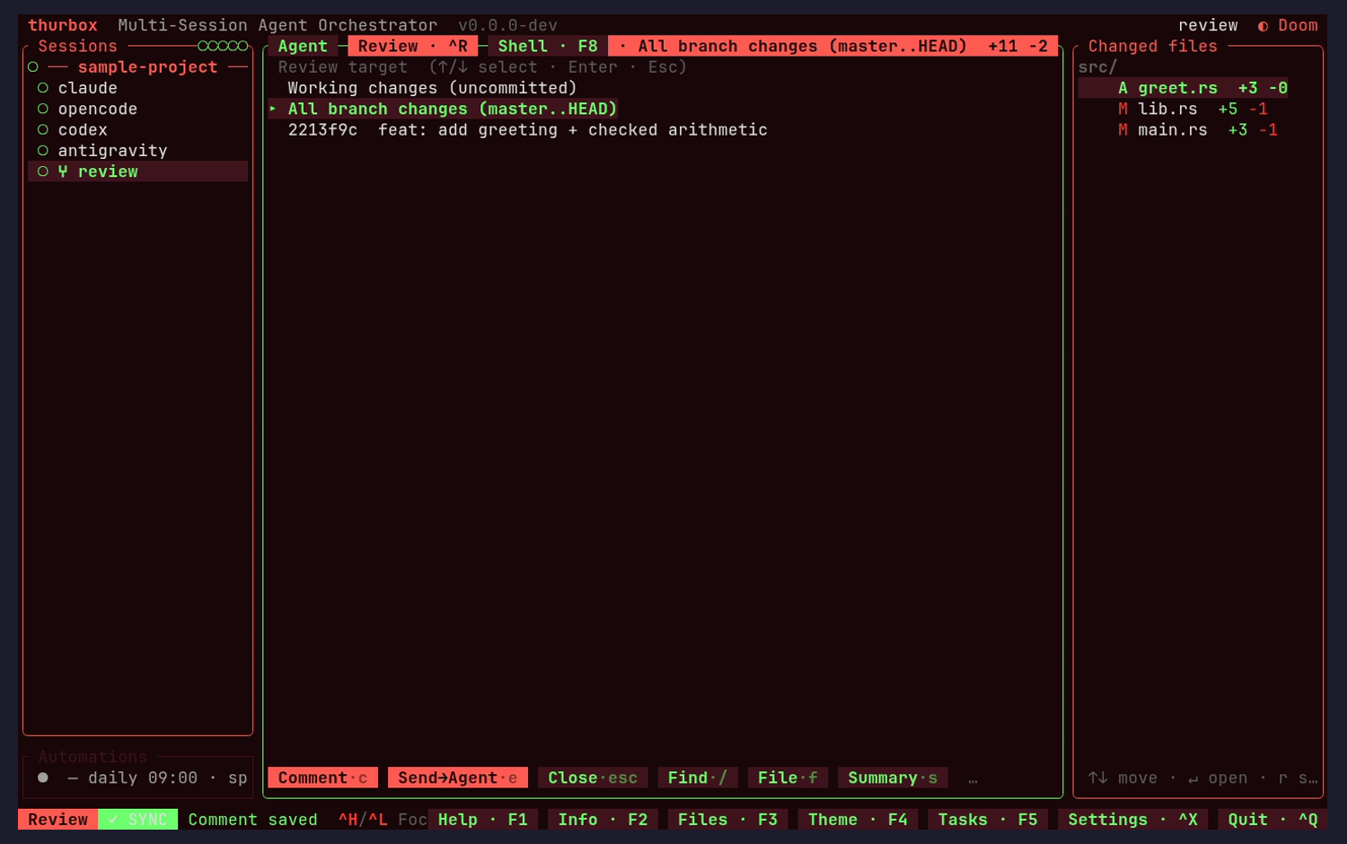Click the Find / button
1347x844 pixels.
click(x=697, y=778)
